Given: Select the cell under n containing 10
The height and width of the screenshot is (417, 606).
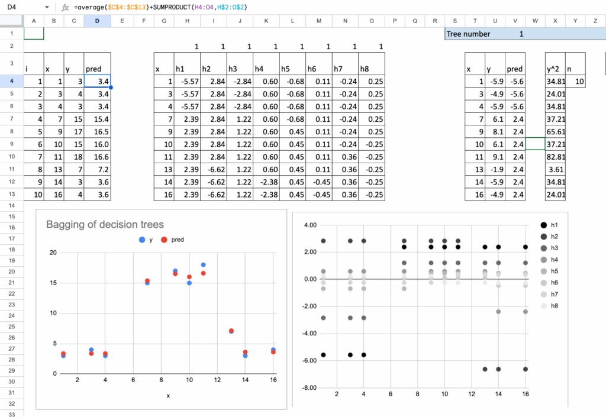Looking at the screenshot, I should click(x=575, y=82).
